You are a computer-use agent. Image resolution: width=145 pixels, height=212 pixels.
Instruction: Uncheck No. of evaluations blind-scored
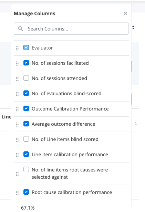(26, 93)
